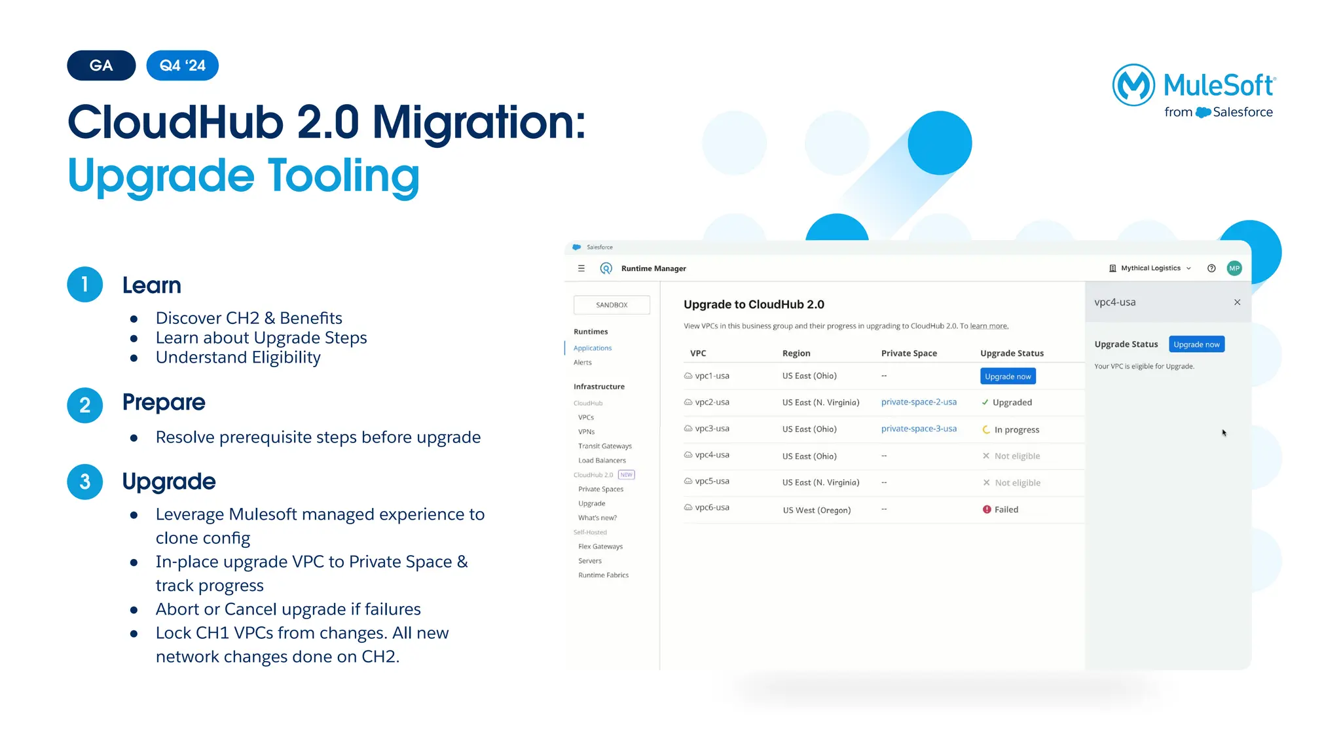The height and width of the screenshot is (754, 1341).
Task: Click the VPC column header
Action: pos(698,353)
